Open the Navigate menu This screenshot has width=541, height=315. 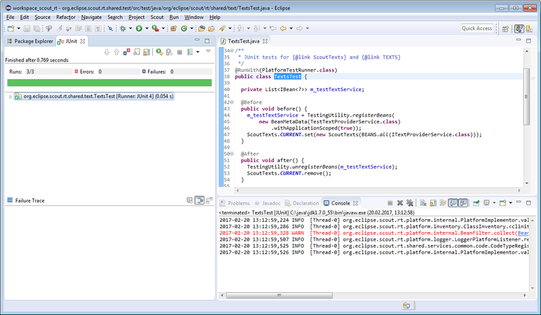(x=91, y=18)
